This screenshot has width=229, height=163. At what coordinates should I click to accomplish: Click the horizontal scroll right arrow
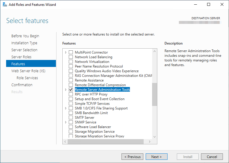point(149,141)
